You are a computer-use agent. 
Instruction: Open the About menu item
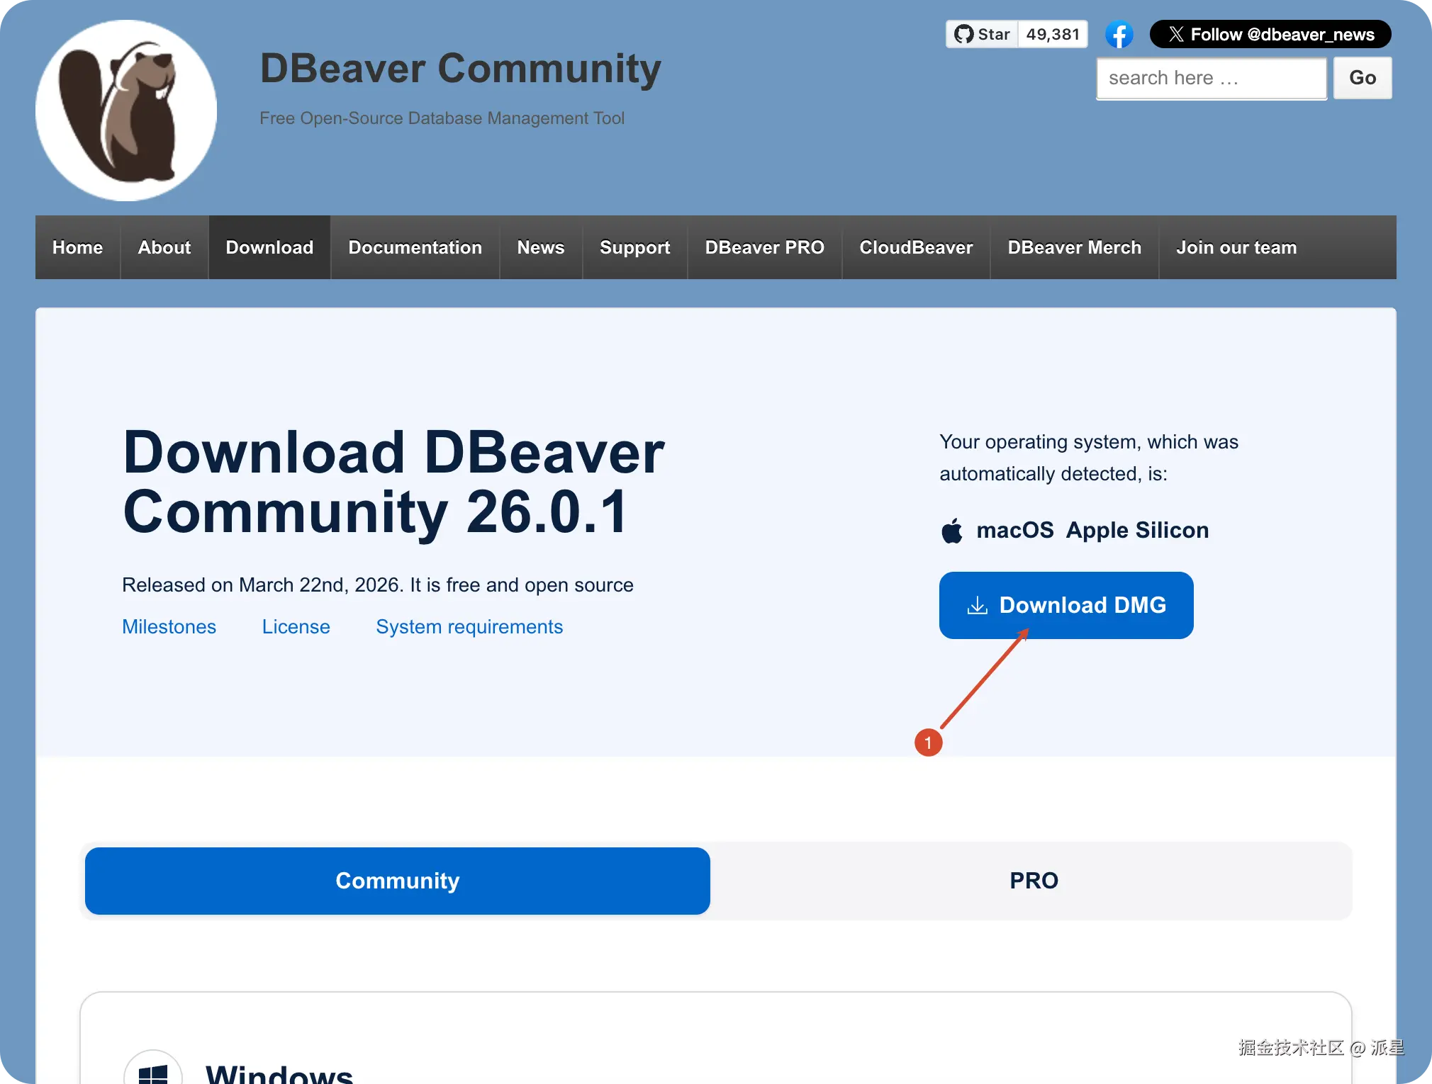pos(164,247)
